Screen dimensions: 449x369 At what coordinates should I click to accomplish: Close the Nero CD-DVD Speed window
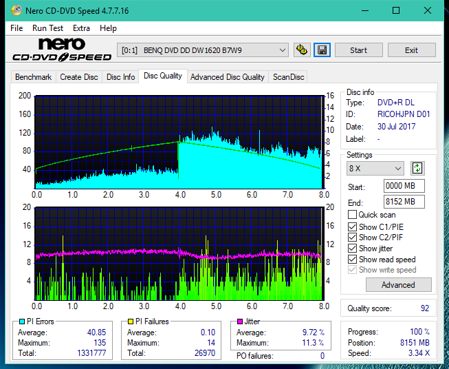(428, 10)
